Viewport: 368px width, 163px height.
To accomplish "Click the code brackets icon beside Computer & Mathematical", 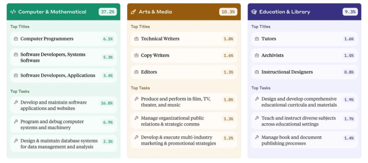I will pyautogui.click(x=13, y=12).
